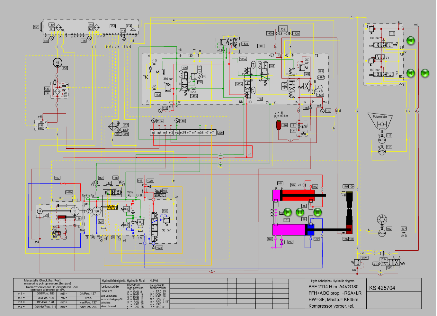This screenshot has width=437, height=316.
Task: Click the pump circle labeled 13
Action: 75,211
